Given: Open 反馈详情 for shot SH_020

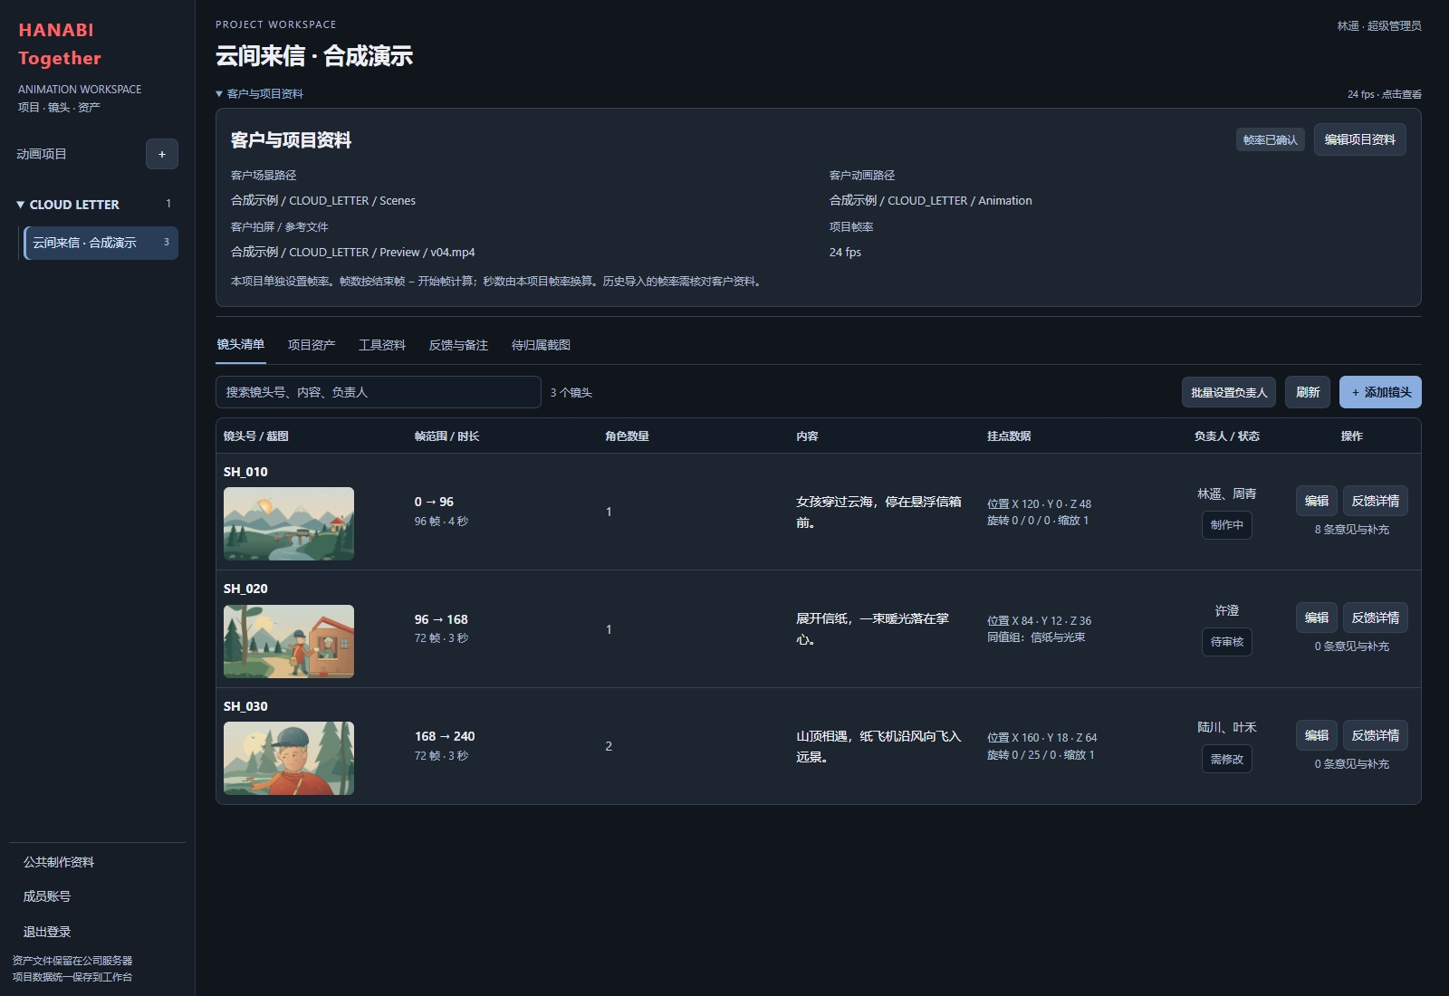Looking at the screenshot, I should (1375, 618).
